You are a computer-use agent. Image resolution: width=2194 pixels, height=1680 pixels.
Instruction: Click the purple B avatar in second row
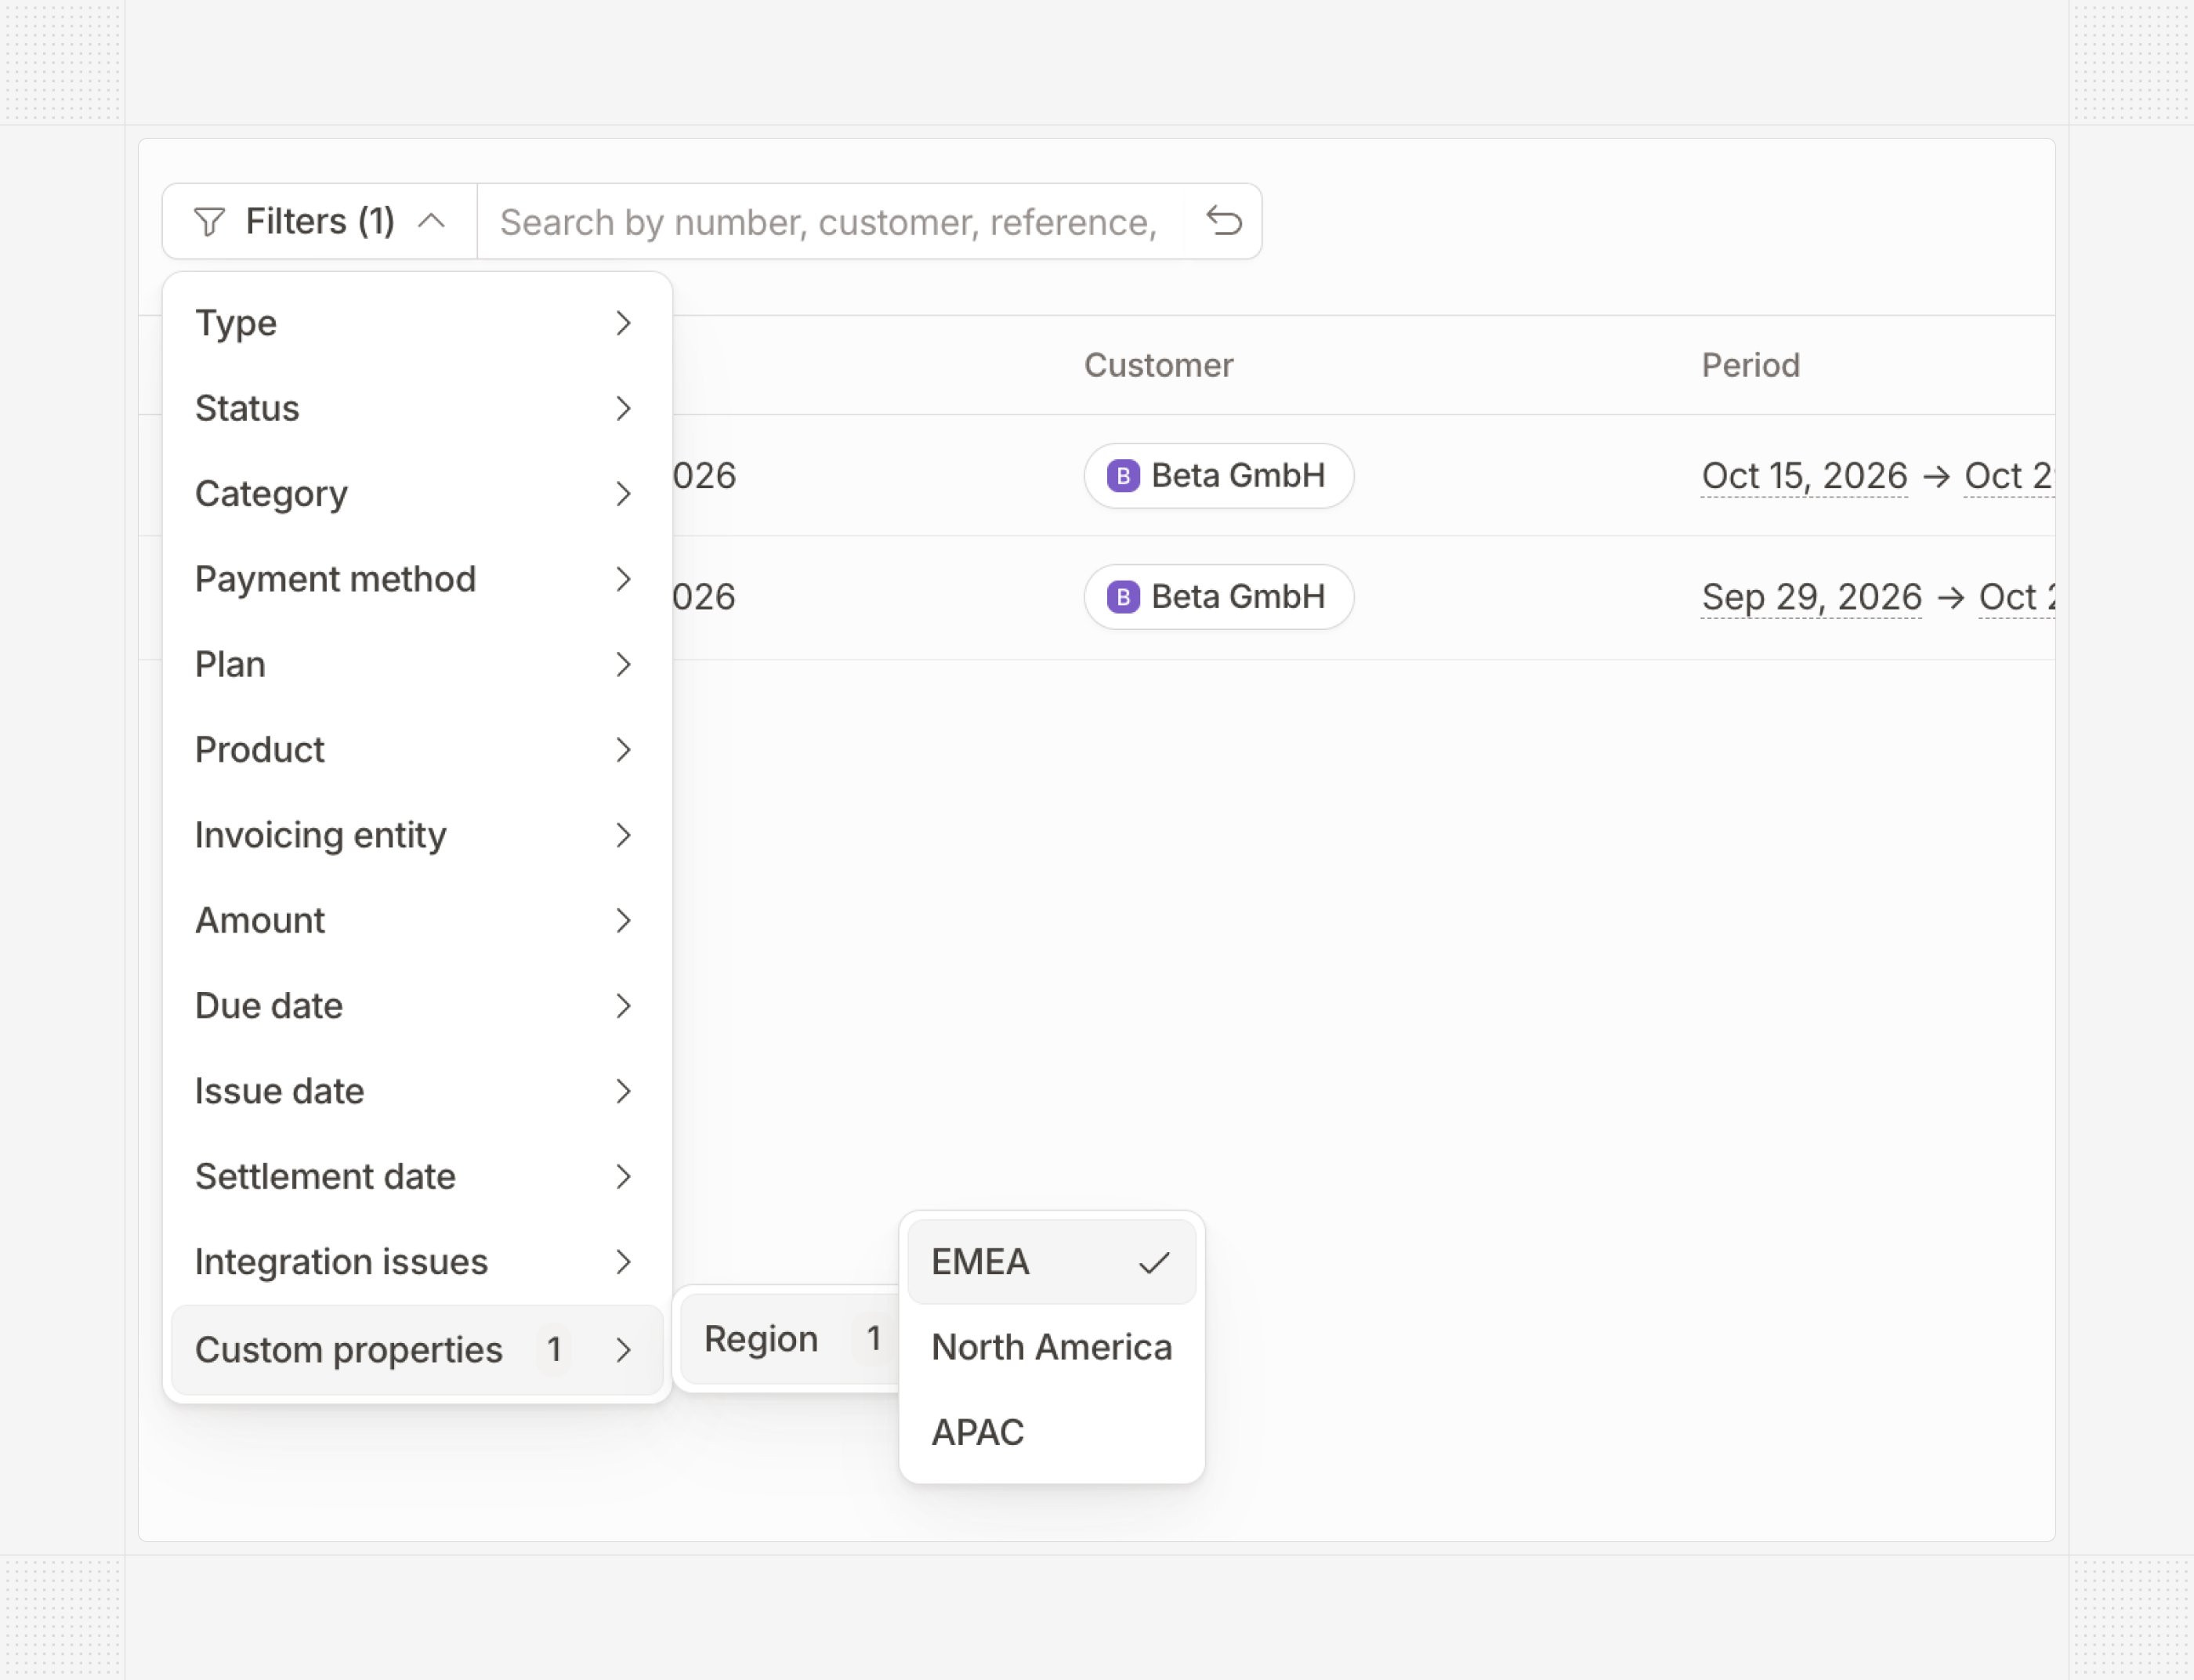click(1123, 597)
